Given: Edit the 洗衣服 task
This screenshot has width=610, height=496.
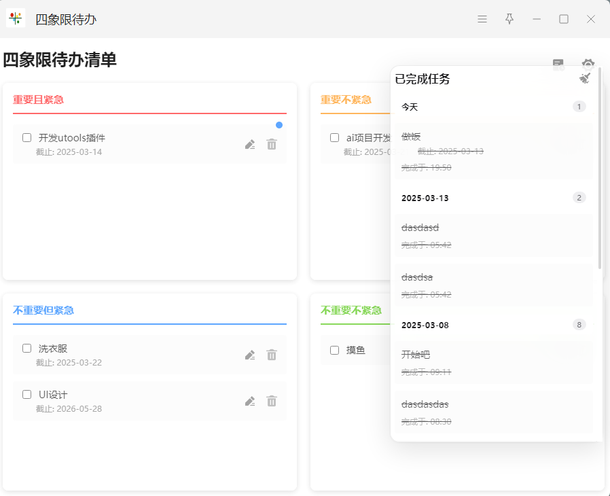Looking at the screenshot, I should click(250, 355).
